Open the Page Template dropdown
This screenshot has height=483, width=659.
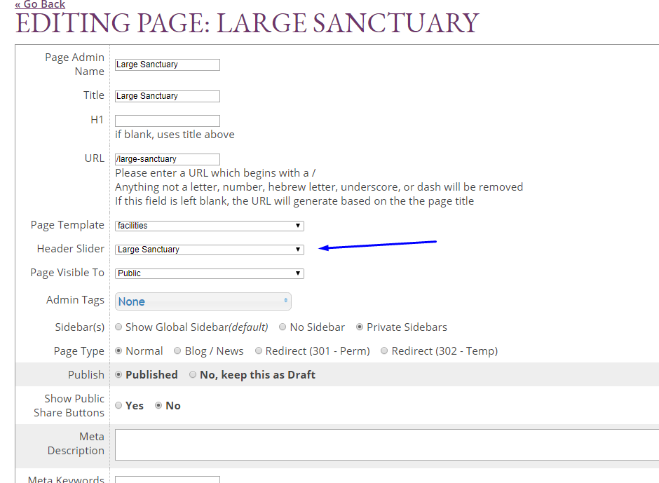[209, 226]
